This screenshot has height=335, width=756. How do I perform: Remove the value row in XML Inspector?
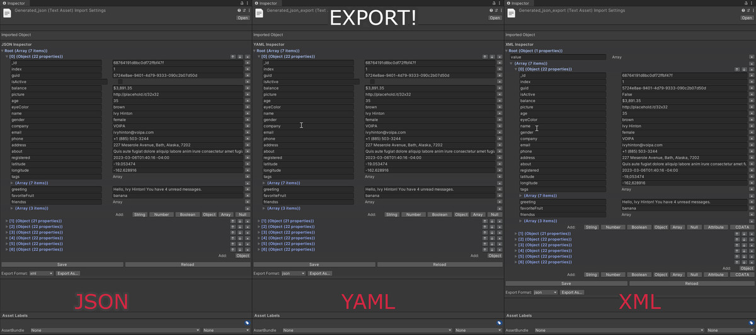(x=751, y=57)
